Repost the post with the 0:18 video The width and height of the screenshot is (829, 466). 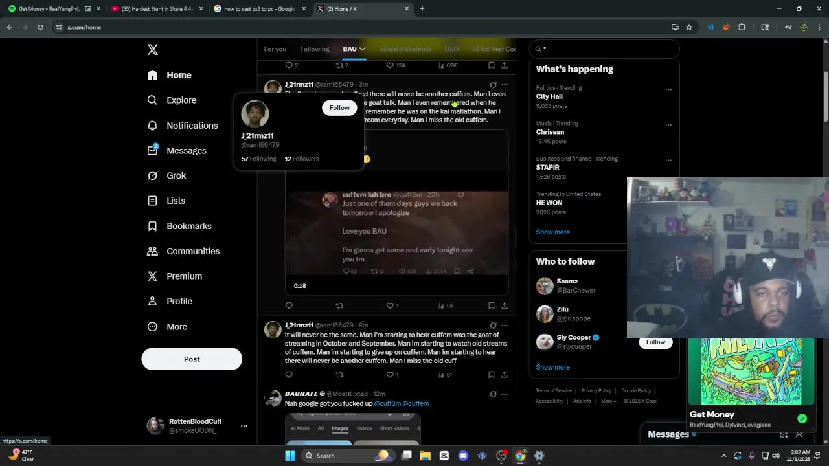pyautogui.click(x=339, y=305)
